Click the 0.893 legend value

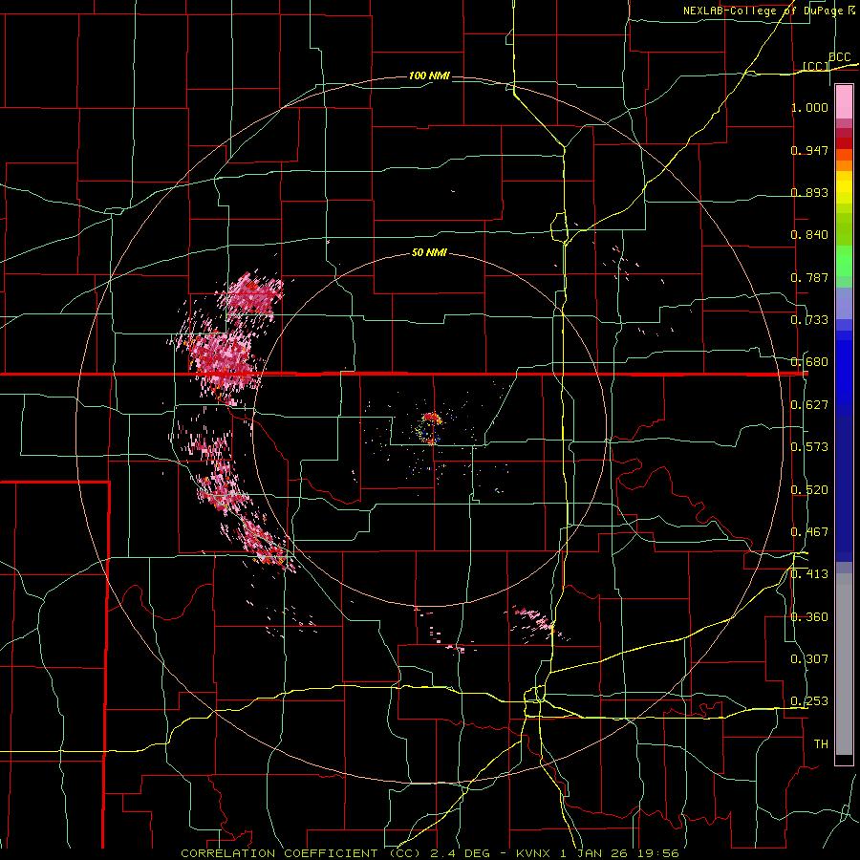pos(809,192)
